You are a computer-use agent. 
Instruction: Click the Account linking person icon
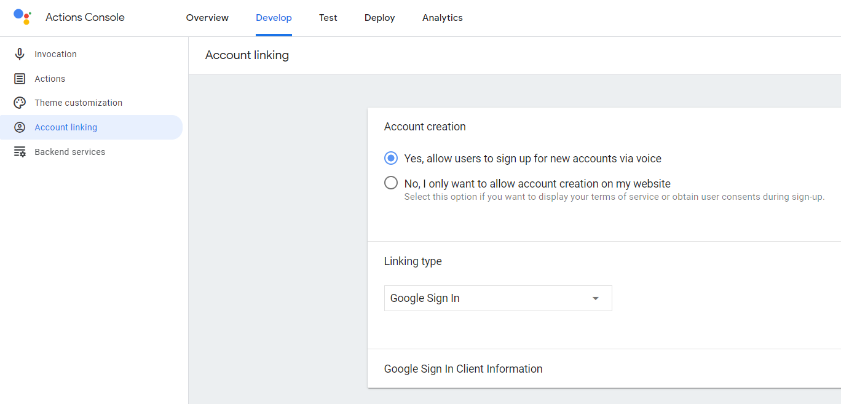20,127
